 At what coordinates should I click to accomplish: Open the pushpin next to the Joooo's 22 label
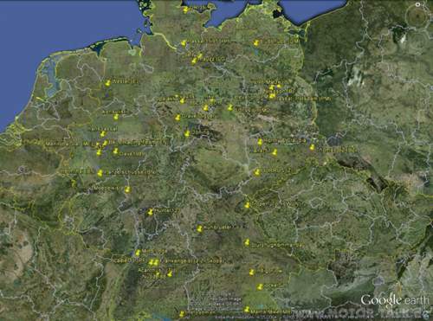tap(257, 172)
